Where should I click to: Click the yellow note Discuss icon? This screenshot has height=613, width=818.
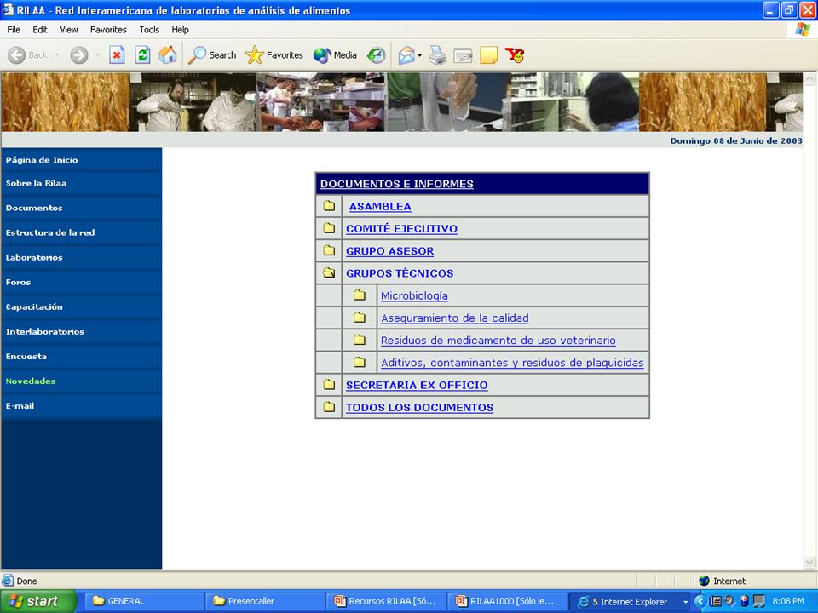tap(489, 54)
